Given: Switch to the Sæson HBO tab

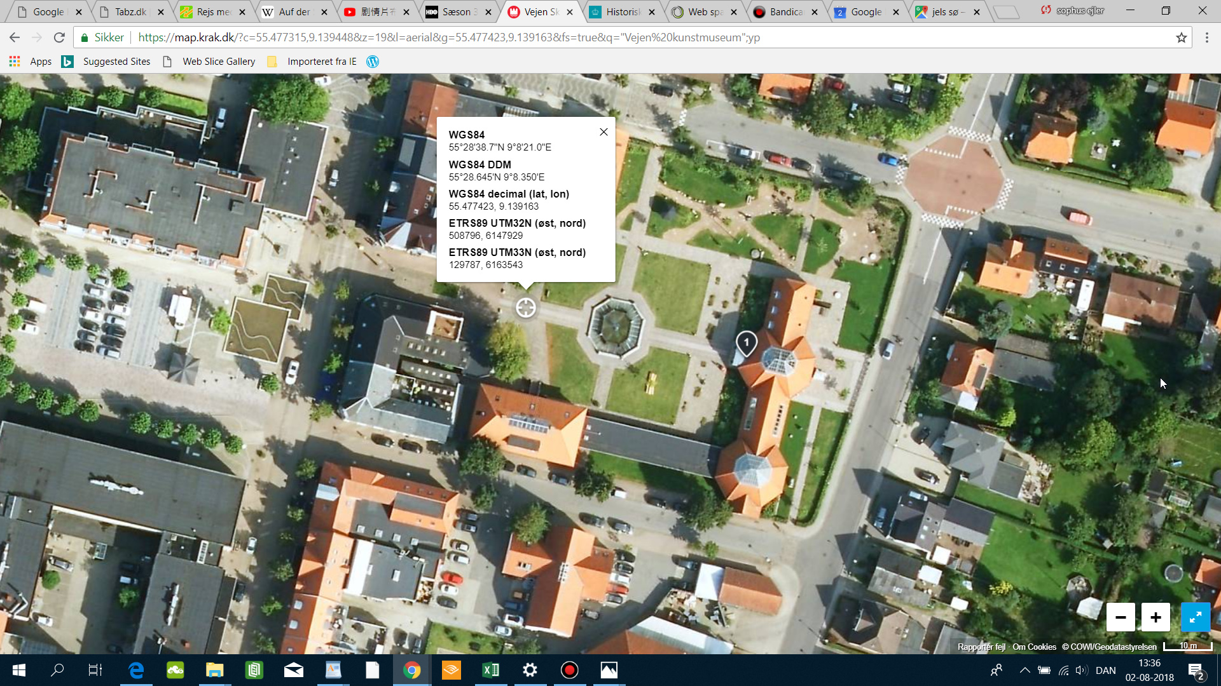Looking at the screenshot, I should point(459,11).
